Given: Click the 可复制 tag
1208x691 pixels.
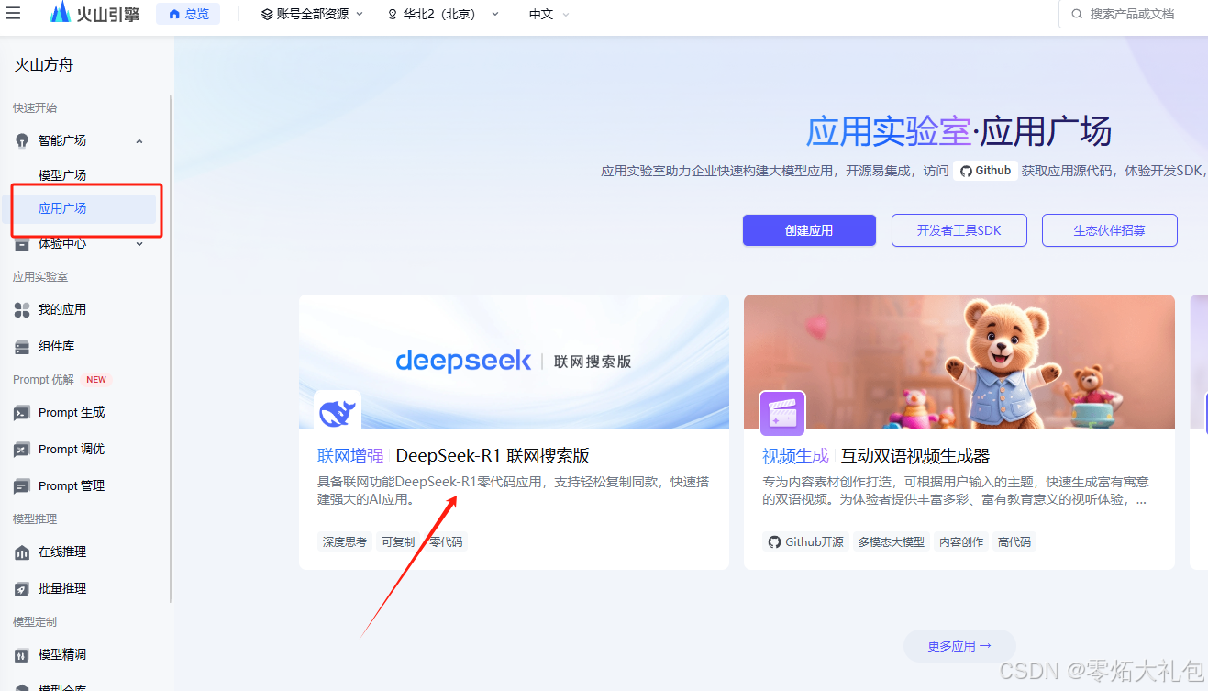Looking at the screenshot, I should tap(398, 542).
